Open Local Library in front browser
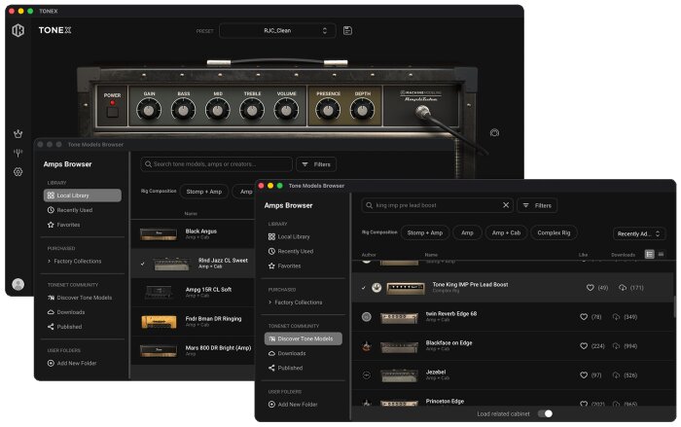This screenshot has width=681, height=427. tap(289, 236)
